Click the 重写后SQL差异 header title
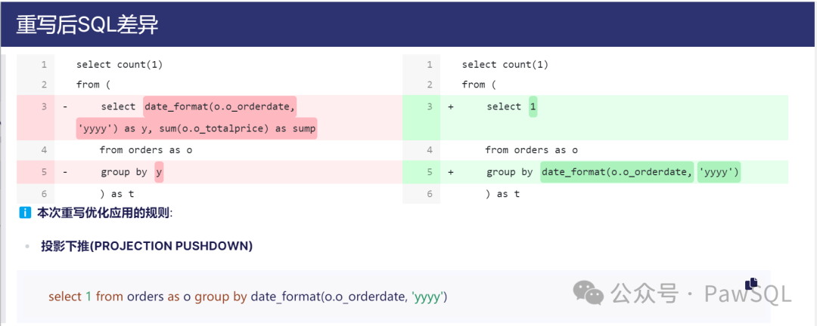Image resolution: width=817 pixels, height=326 pixels. point(87,24)
